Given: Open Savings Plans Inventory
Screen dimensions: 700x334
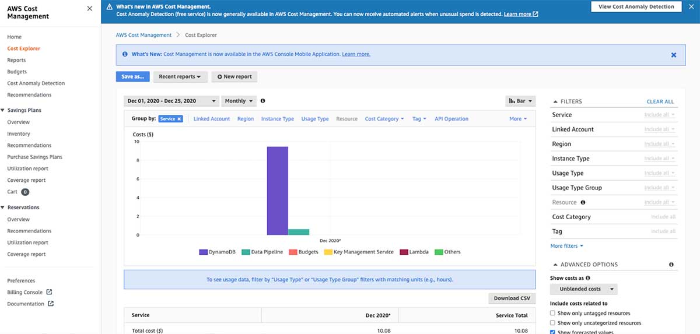Looking at the screenshot, I should [19, 134].
